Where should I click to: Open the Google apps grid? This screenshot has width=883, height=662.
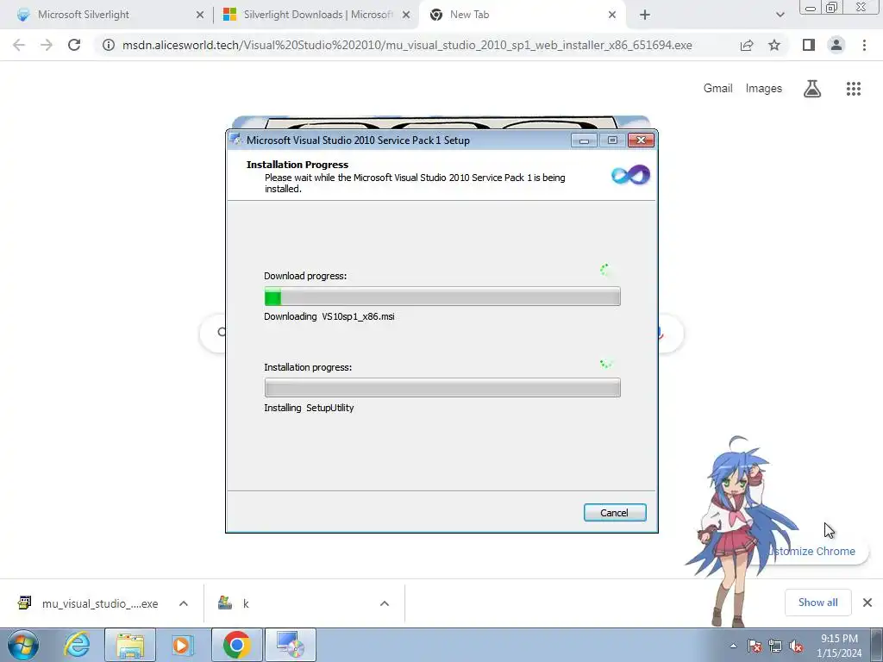click(x=854, y=89)
